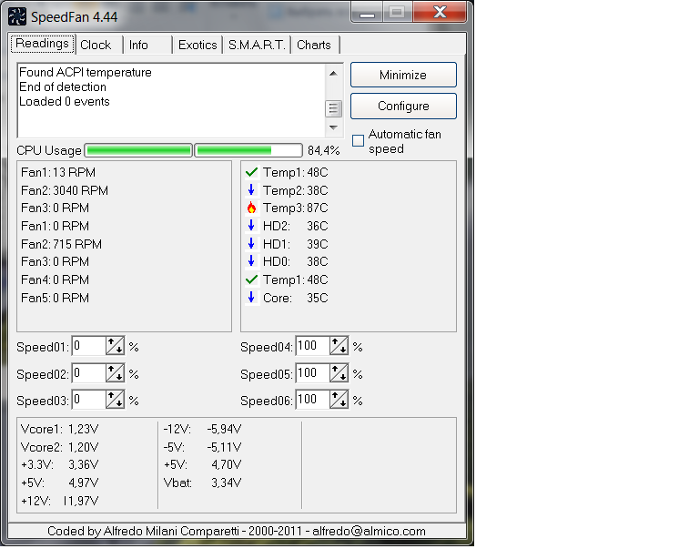Select the 'Fan1: 13 RPM' reading
Screen dimensions: 699x559
click(58, 172)
